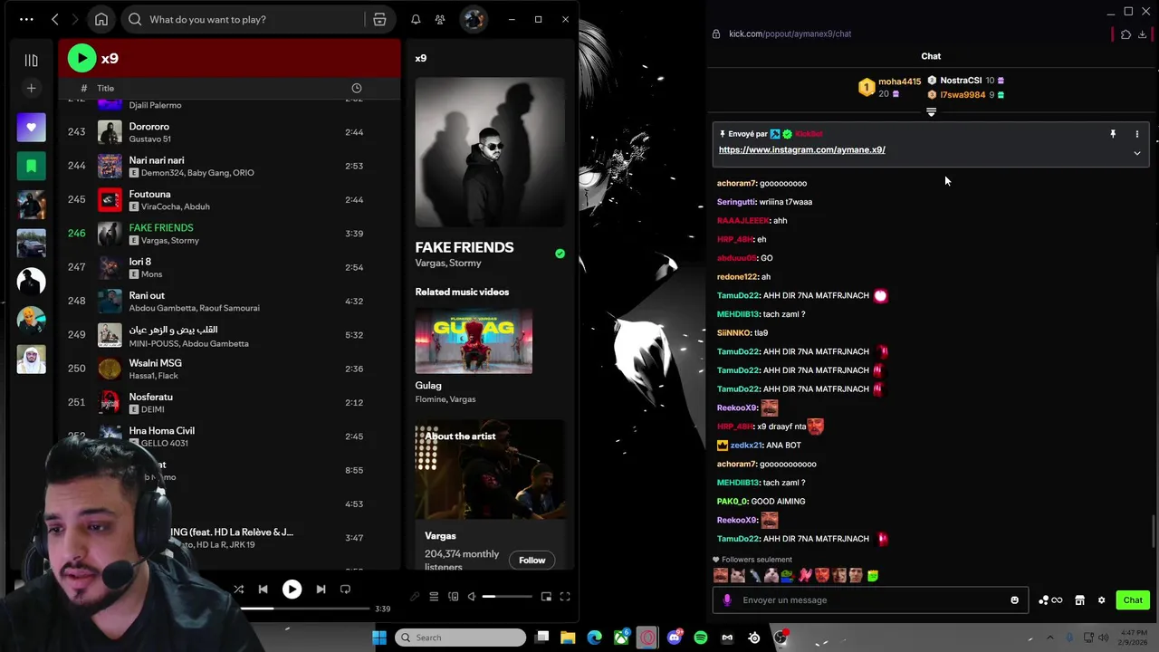Open Spotify three-dot main menu

(26, 19)
